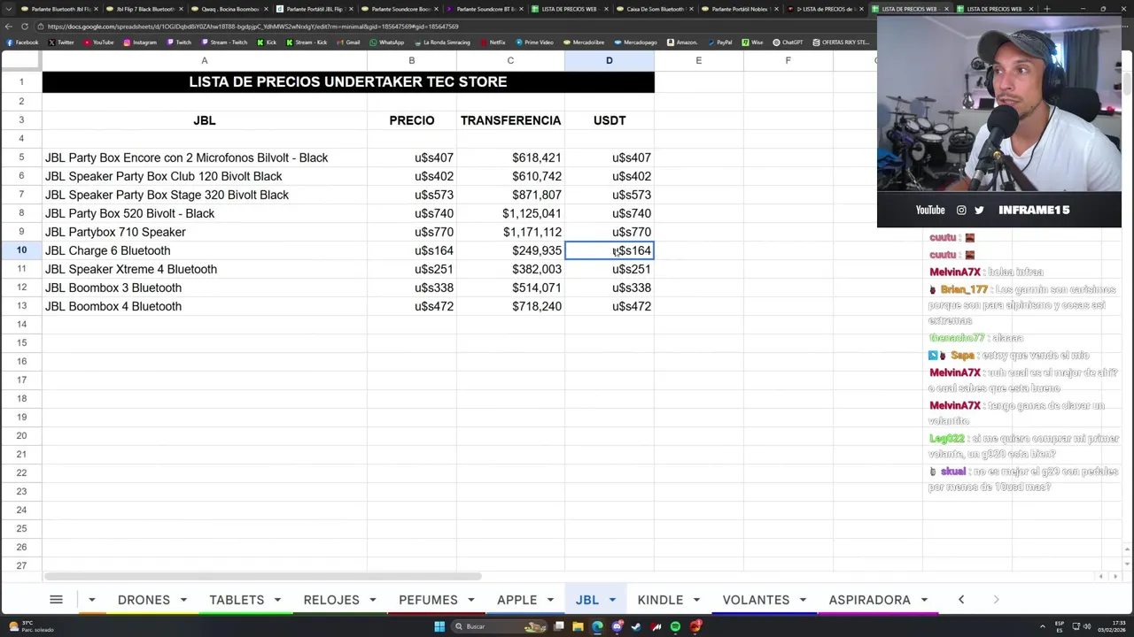Open the Wise bookmark
This screenshot has width=1134, height=637.
click(753, 42)
